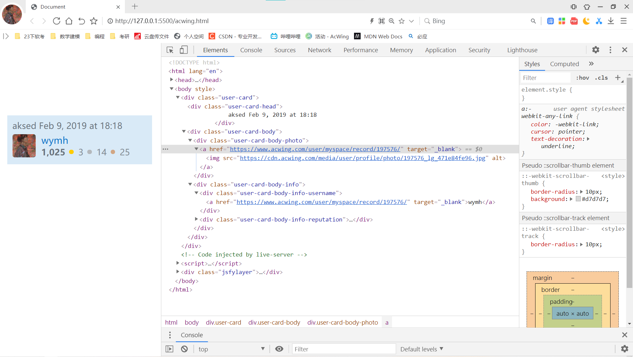Toggle the device toolbar icon
633x357 pixels.
click(x=184, y=50)
